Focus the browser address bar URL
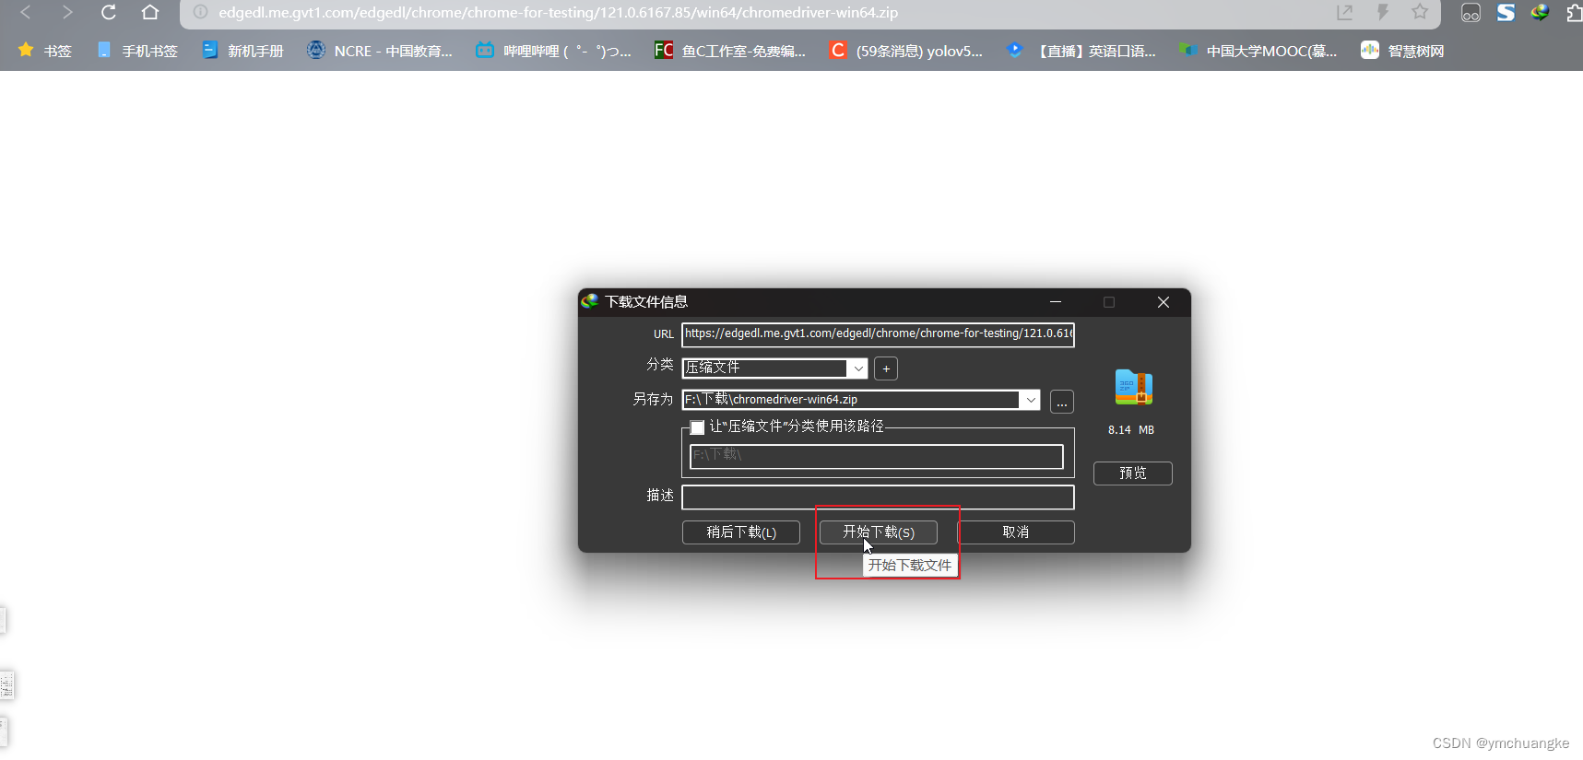 pyautogui.click(x=558, y=12)
